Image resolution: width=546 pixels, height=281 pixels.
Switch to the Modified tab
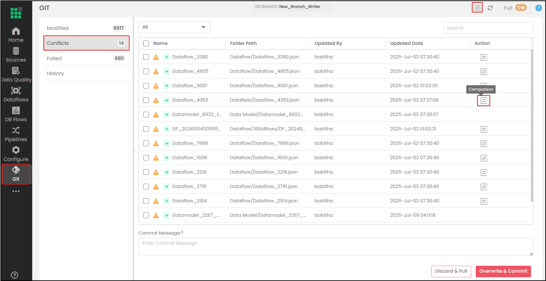(x=86, y=28)
